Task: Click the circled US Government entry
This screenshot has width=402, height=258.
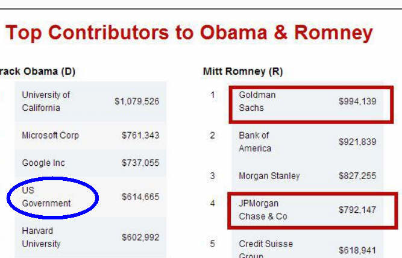Action: click(46, 197)
